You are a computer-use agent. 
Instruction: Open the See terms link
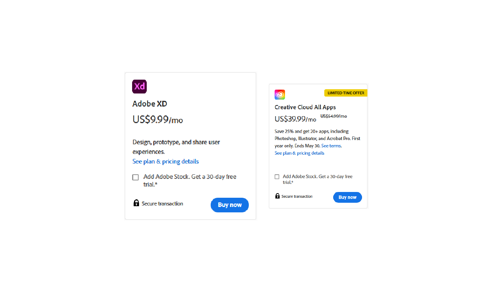pos(331,146)
